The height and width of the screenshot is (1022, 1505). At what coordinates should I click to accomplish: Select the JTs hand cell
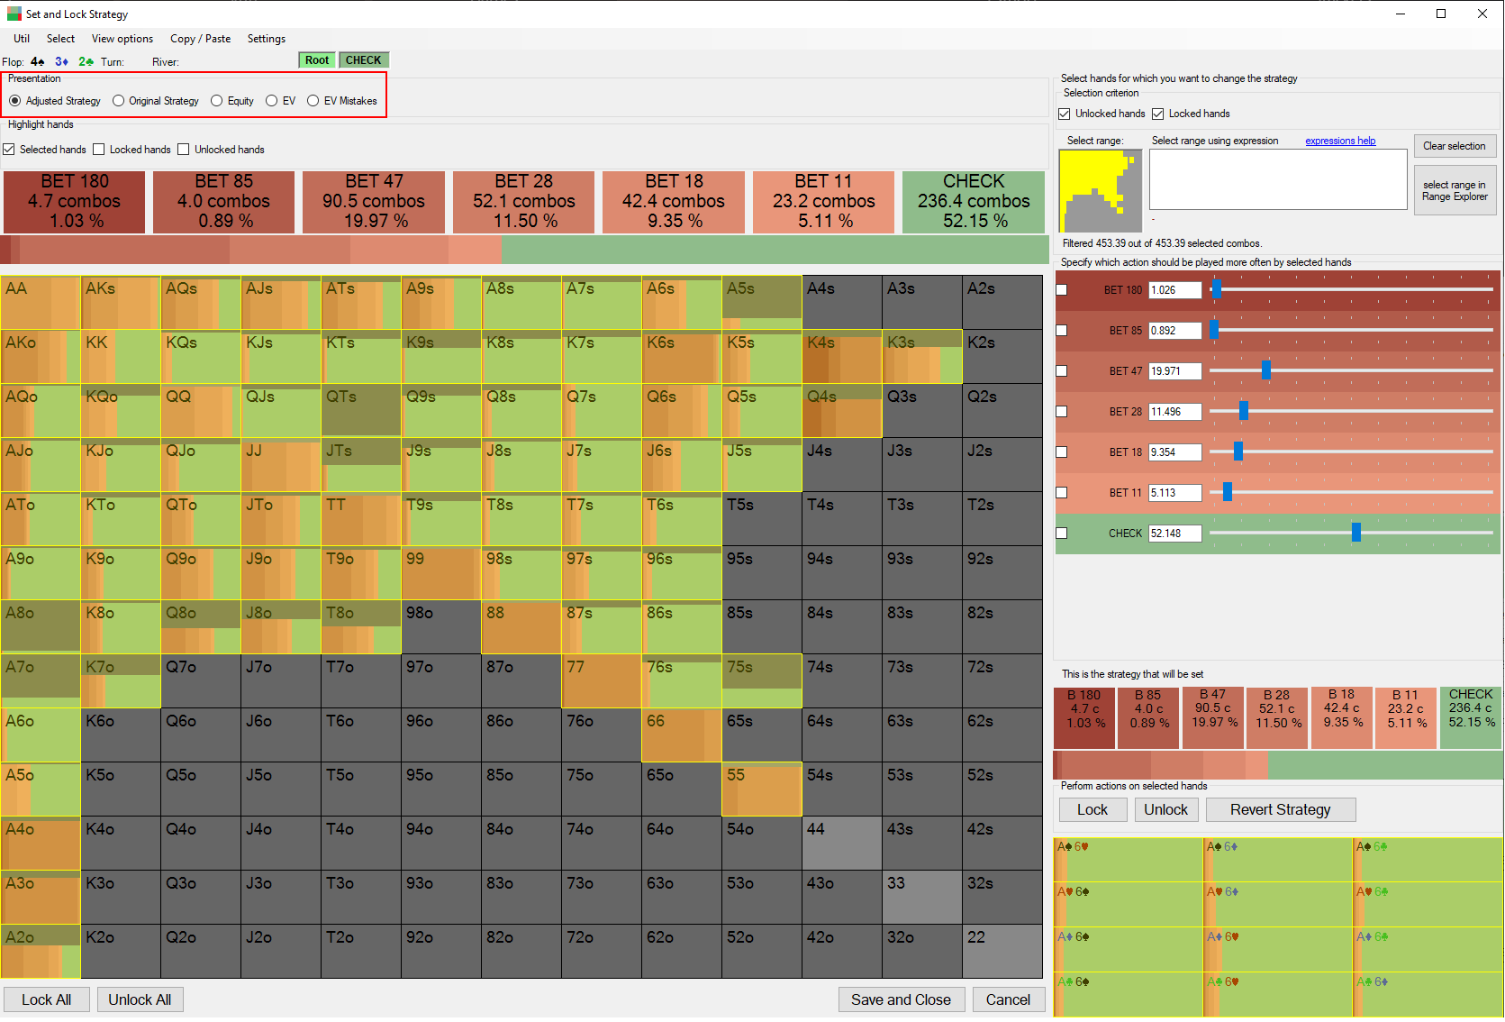coord(361,465)
